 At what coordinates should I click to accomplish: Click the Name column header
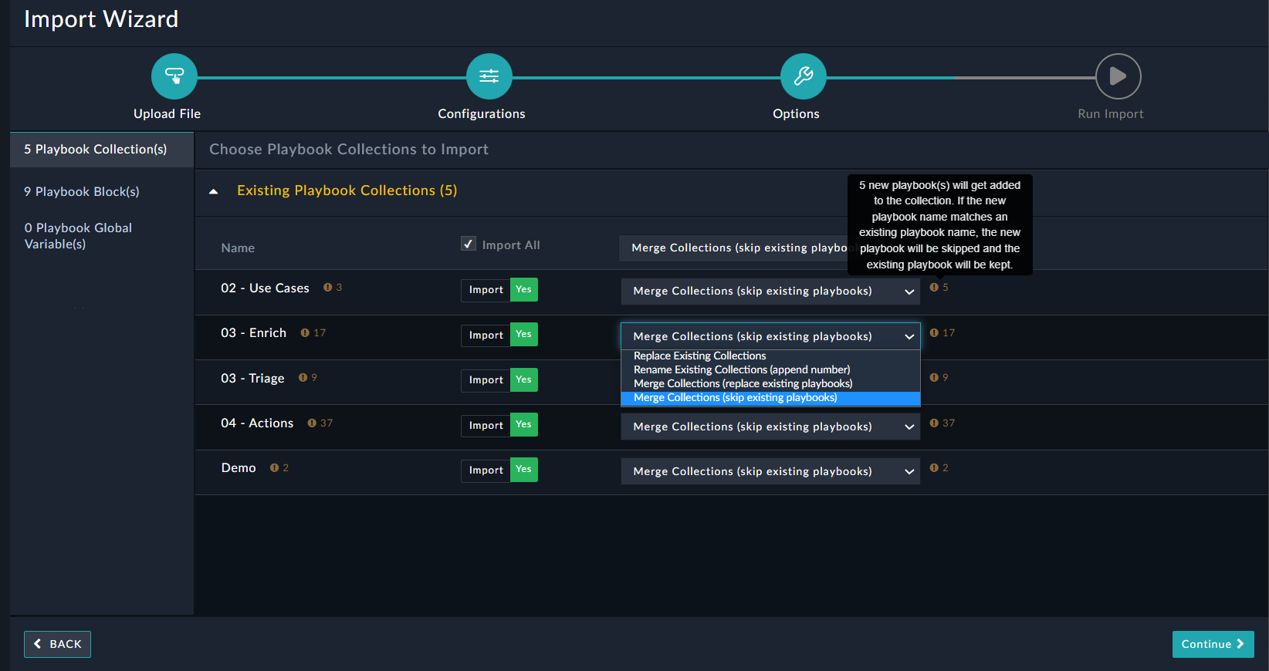[238, 248]
